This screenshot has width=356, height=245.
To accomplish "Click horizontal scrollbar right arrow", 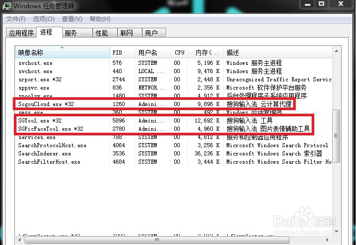I will pyautogui.click(x=327, y=240).
